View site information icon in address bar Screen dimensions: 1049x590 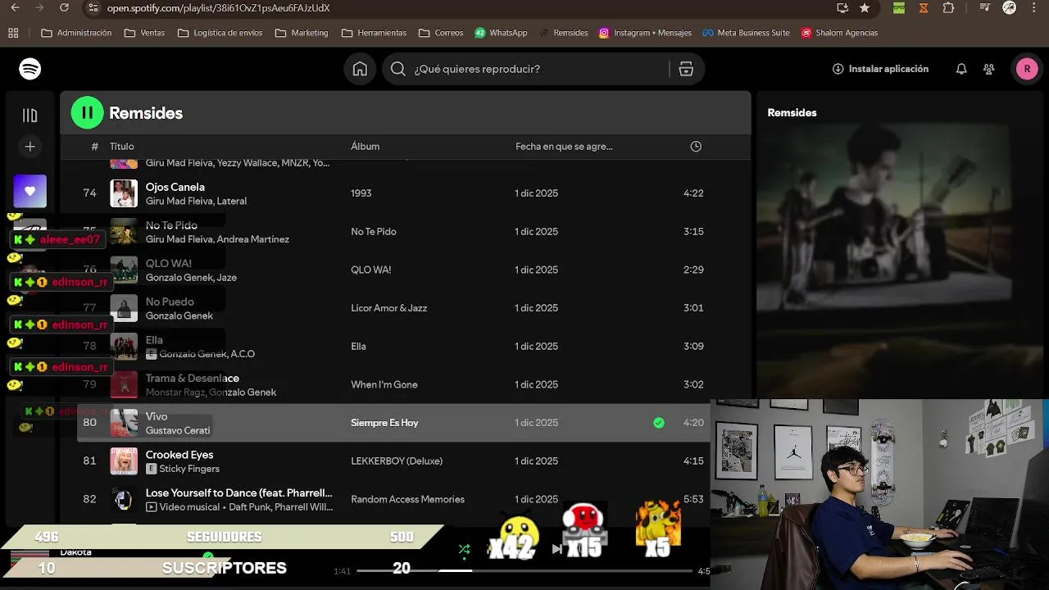click(x=93, y=8)
